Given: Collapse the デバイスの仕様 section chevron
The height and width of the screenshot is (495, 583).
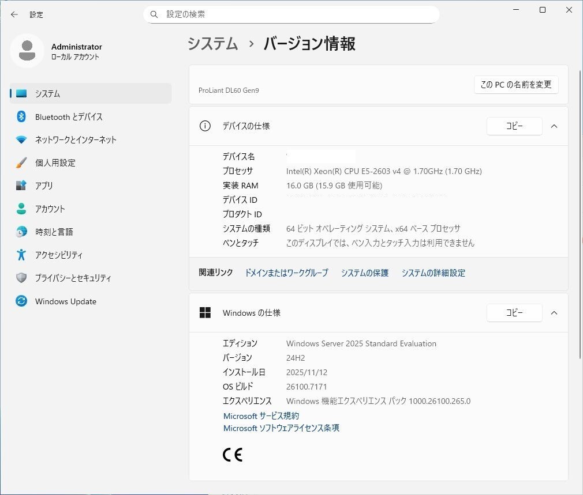Looking at the screenshot, I should [554, 126].
